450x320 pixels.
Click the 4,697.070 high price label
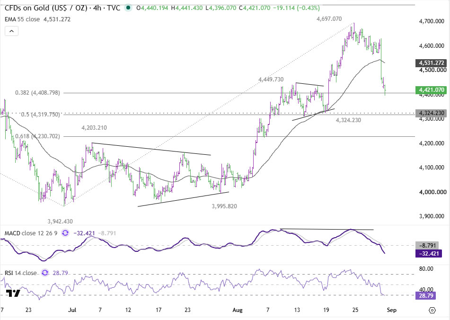pos(329,19)
